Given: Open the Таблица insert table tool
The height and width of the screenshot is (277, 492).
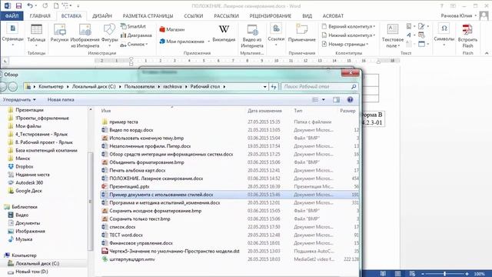Looking at the screenshot, I should [x=36, y=35].
